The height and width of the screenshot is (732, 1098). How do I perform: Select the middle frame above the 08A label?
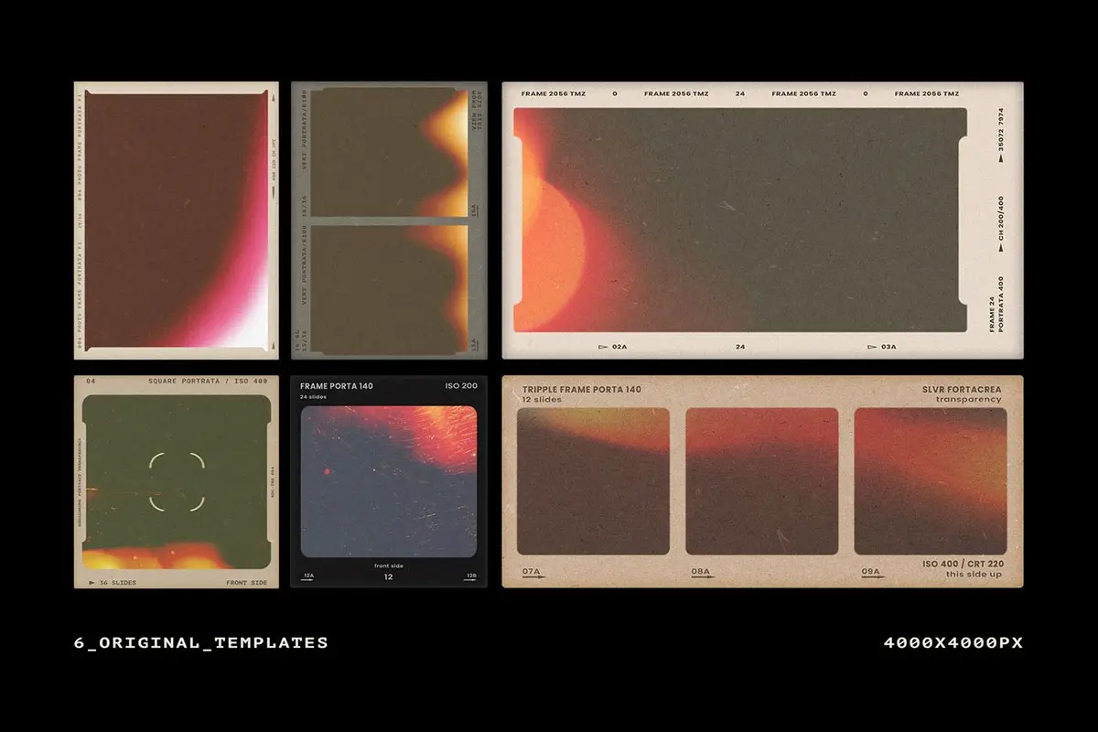tap(761, 481)
